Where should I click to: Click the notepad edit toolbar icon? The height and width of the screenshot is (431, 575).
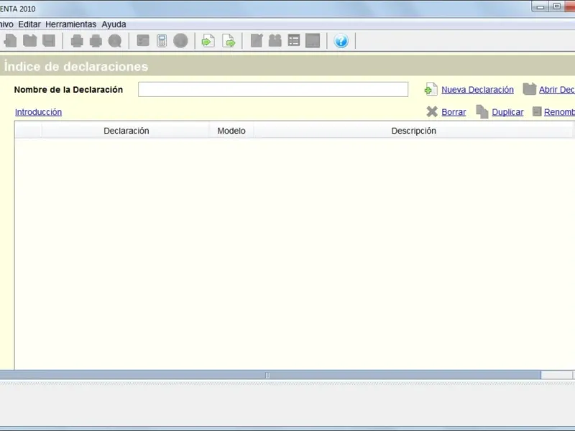pyautogui.click(x=257, y=41)
